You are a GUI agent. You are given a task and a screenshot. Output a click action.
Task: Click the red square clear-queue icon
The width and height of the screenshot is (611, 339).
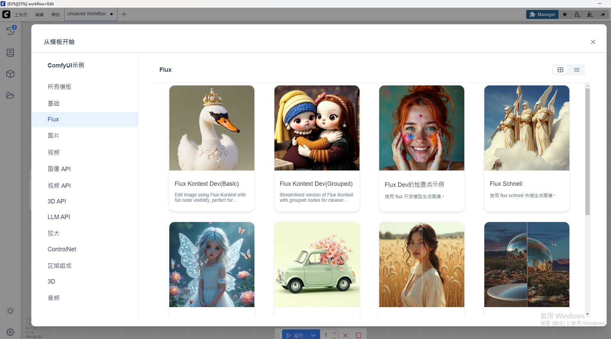pyautogui.click(x=359, y=335)
